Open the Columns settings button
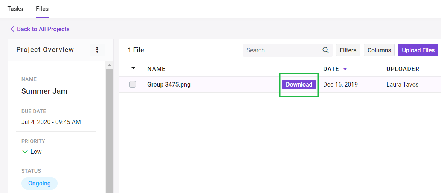 tap(379, 50)
